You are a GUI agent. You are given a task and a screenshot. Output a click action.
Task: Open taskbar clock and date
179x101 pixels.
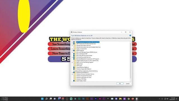pyautogui.click(x=172, y=99)
